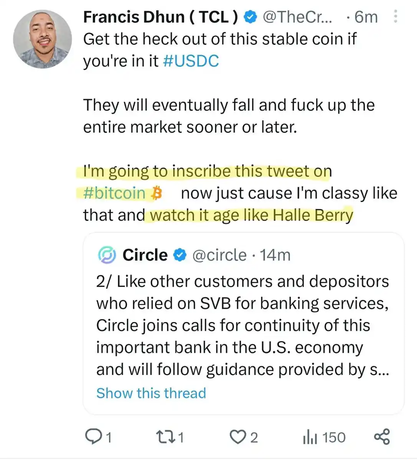Open Circle's logo avatar in quote
This screenshot has width=417, height=460.
(x=107, y=255)
